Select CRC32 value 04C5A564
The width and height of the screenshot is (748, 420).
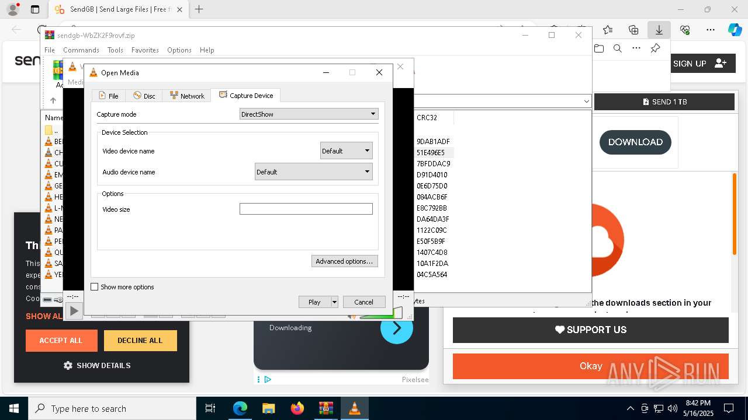(432, 274)
